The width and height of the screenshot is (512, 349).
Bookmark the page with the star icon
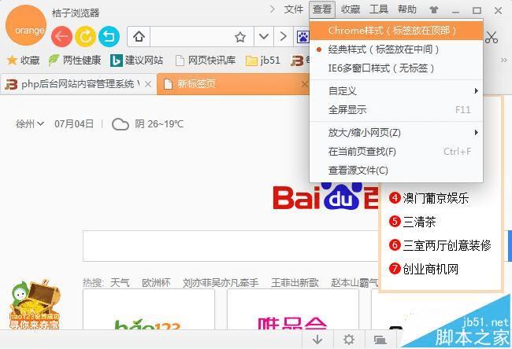[240, 37]
